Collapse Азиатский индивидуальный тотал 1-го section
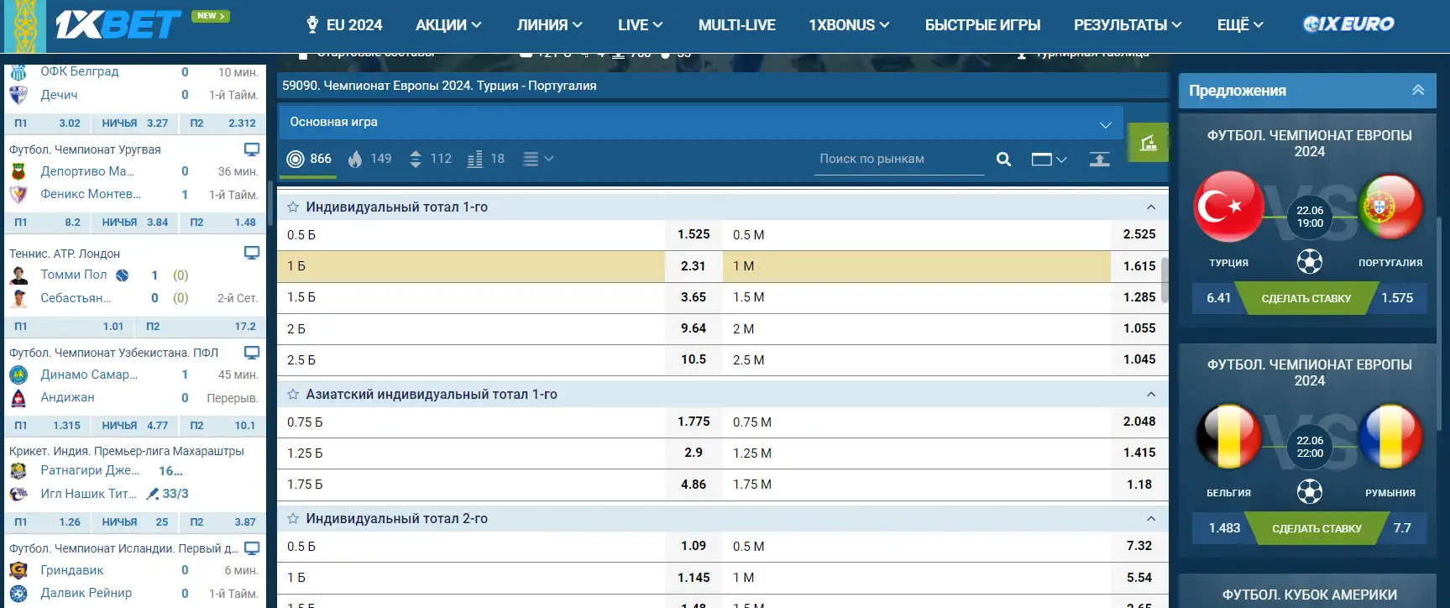Screen dimensions: 1450x608 1151,395
